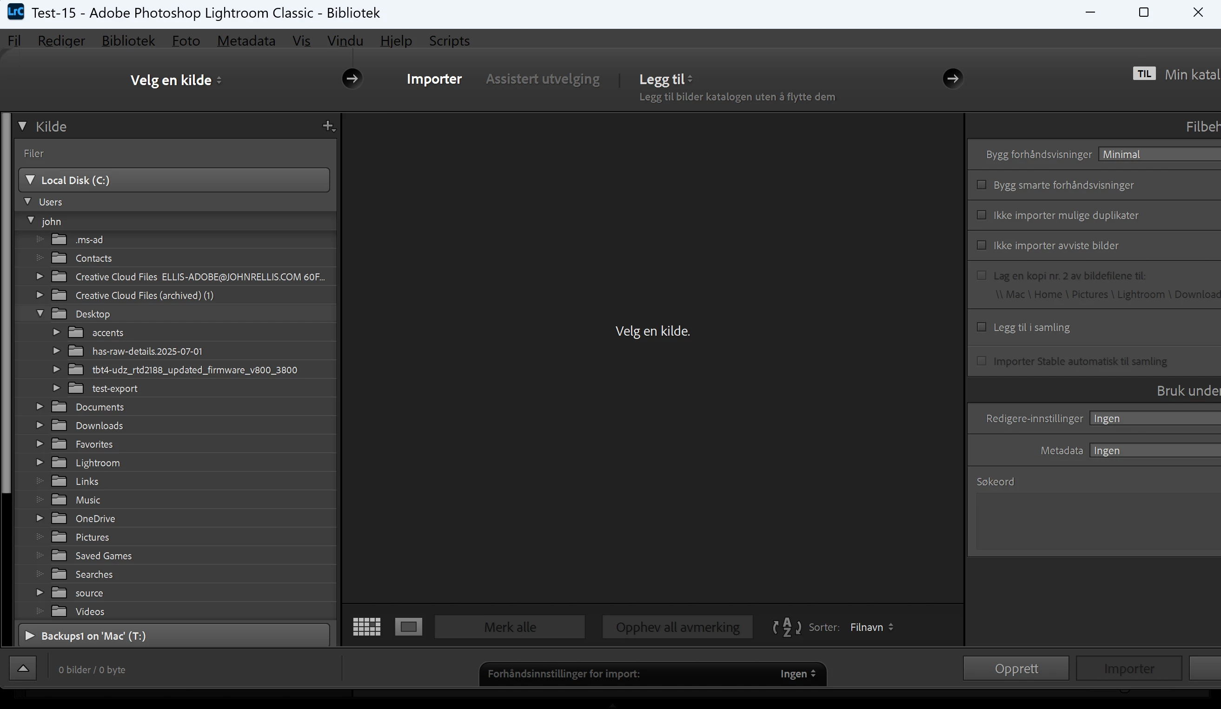Enable Bygg smarte forhåndsvisninger checkbox

point(982,185)
